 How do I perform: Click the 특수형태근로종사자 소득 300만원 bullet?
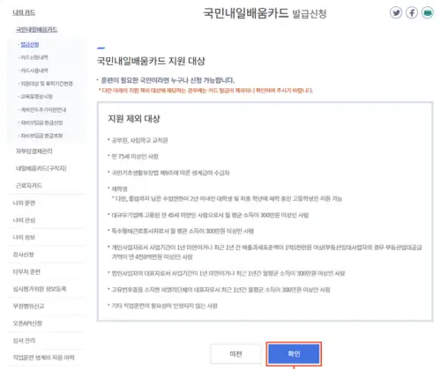point(183,231)
